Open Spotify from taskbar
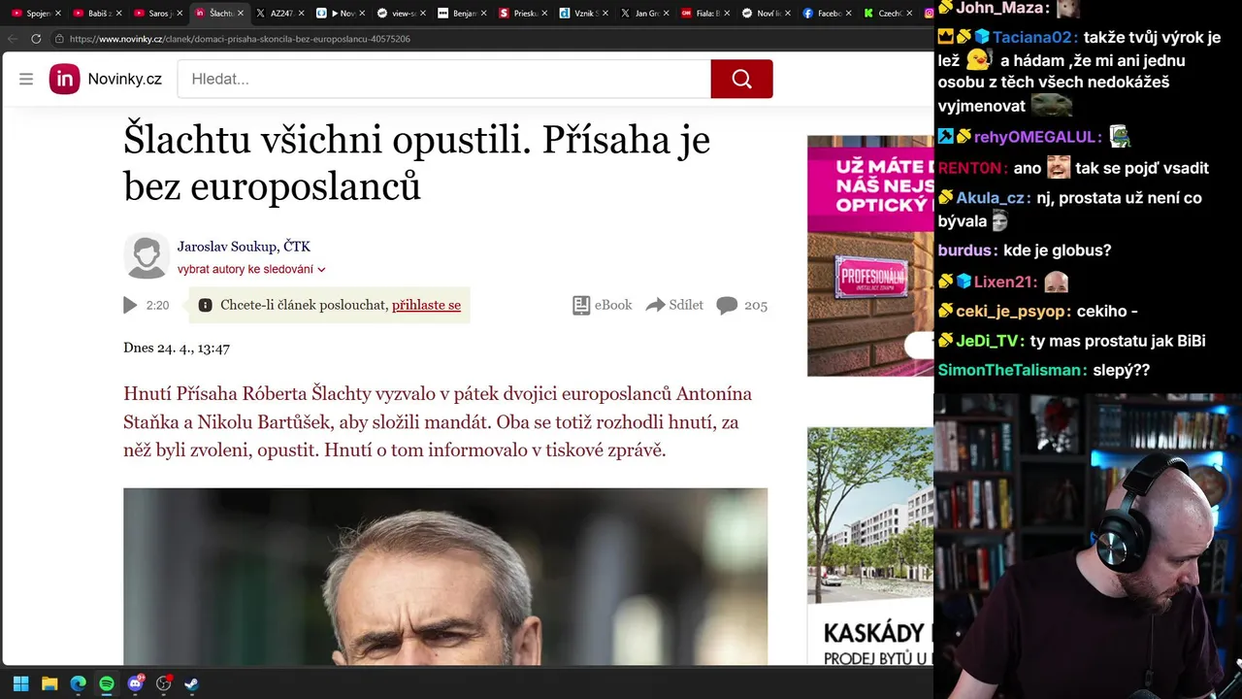 point(107,683)
